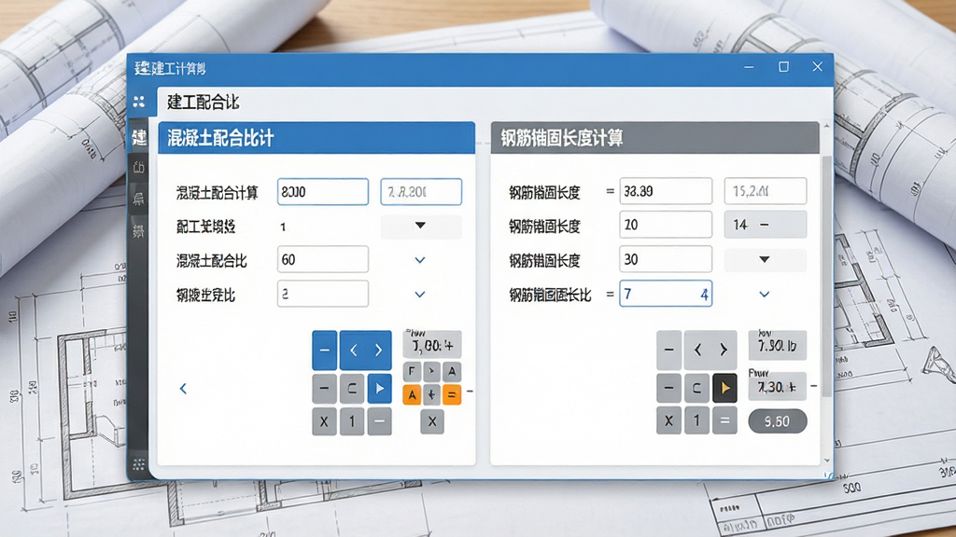The image size is (956, 537).
Task: Minimize the 建工计算 window
Action: (x=750, y=67)
